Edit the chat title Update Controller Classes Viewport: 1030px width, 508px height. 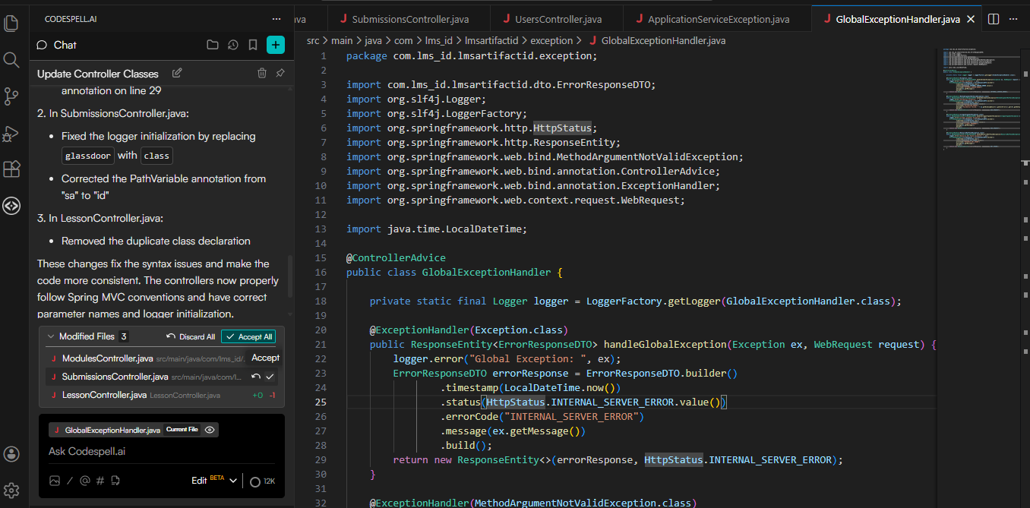coord(177,73)
